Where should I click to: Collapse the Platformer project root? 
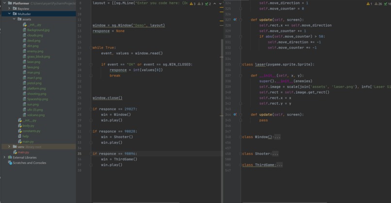coord(4,3)
